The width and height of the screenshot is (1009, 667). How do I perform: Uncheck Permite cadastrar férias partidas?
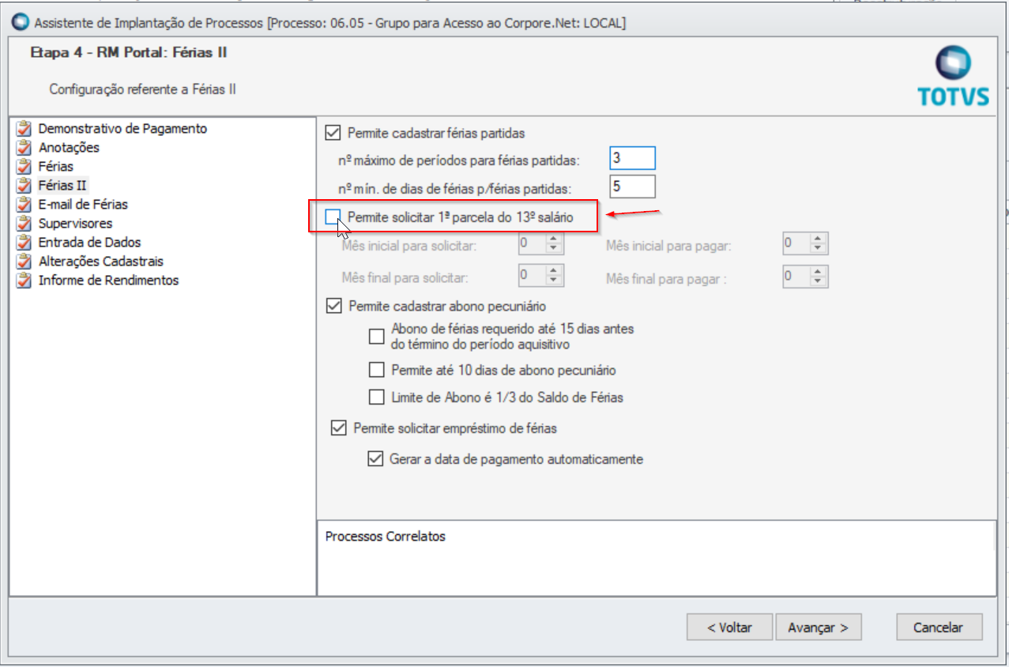click(x=333, y=133)
